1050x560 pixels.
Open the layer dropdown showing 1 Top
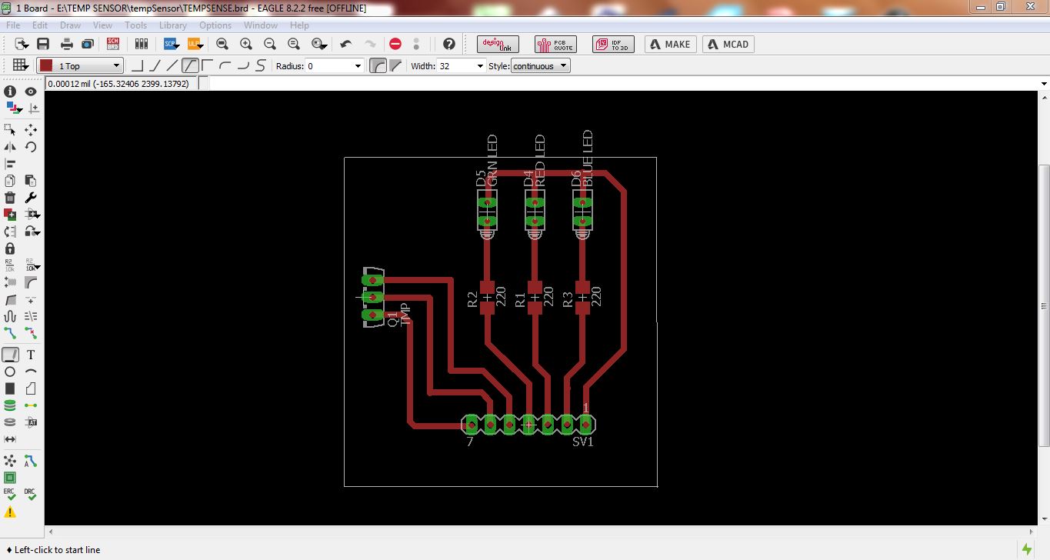click(x=79, y=65)
